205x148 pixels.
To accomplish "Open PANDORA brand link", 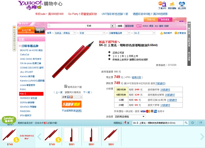I will (25, 111).
